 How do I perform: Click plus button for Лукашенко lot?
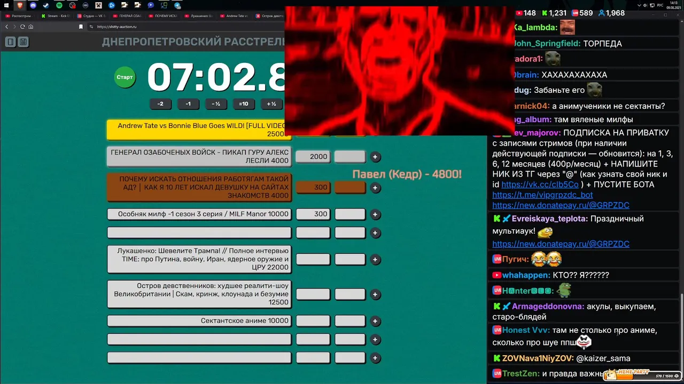click(376, 260)
